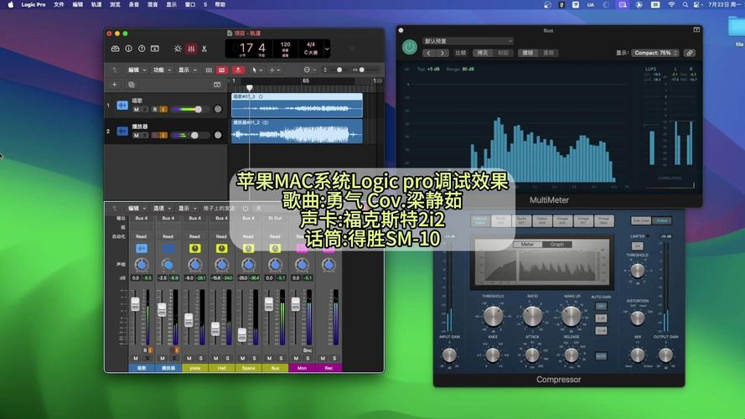Viewport: 745px width, 419px height.
Task: Open the Inspector (i) icon
Action: [128, 49]
